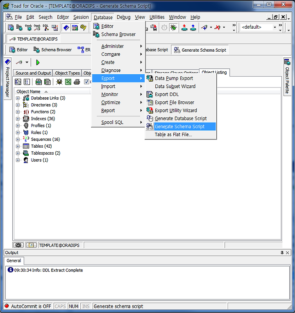Toggle the green bug debugger icon
This screenshot has width=295, height=313.
click(x=173, y=27)
